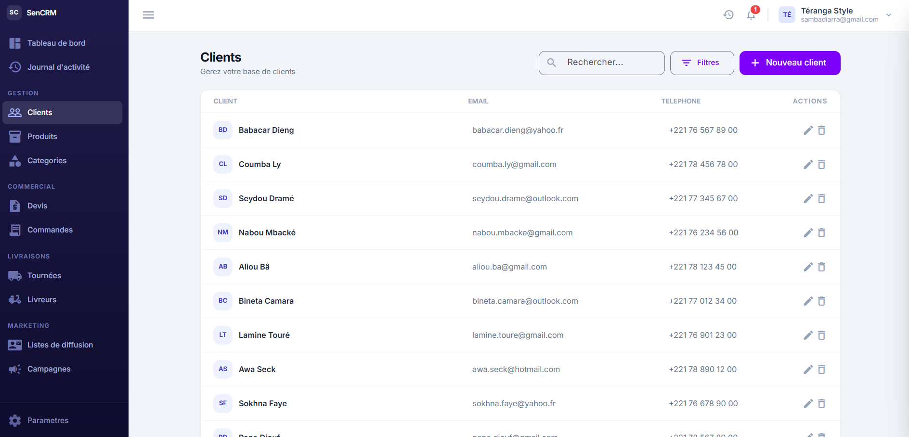Screen dimensions: 909x437
Task: Delete Seydou Dramé client
Action: click(x=822, y=199)
